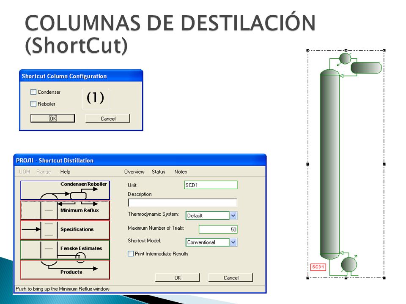This screenshot has height=304, width=406.
Task: Enable Print Intermediate Results
Action: tap(131, 254)
